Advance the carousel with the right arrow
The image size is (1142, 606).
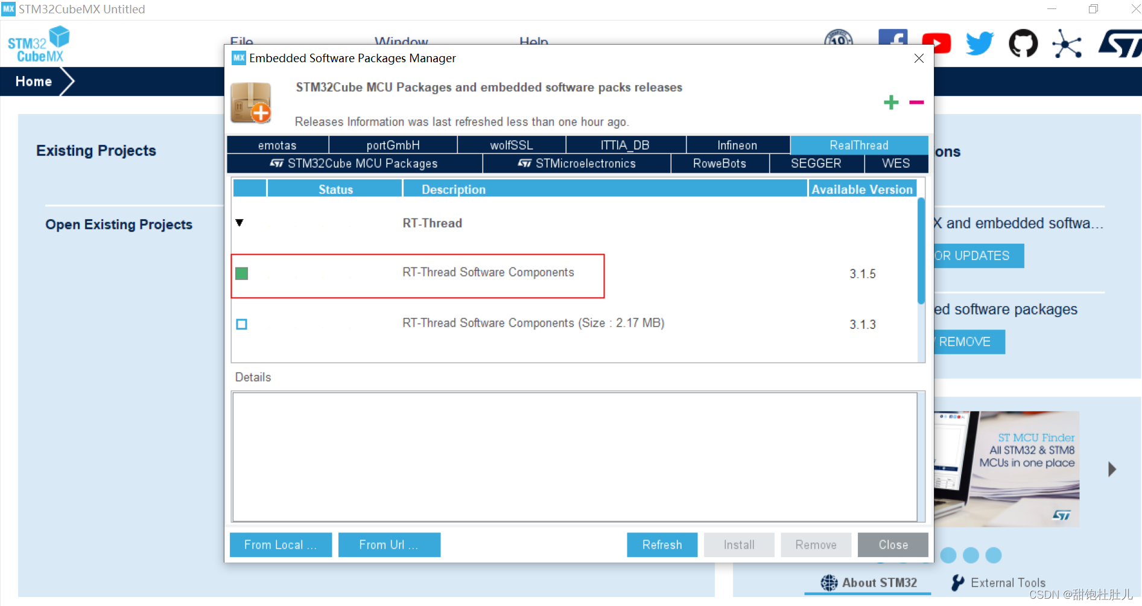click(x=1112, y=469)
